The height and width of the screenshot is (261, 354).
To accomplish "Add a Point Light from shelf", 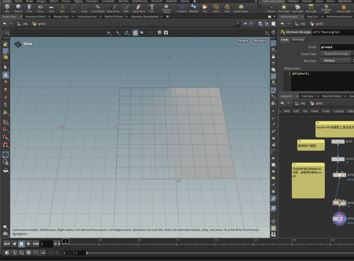I will point(284,8).
